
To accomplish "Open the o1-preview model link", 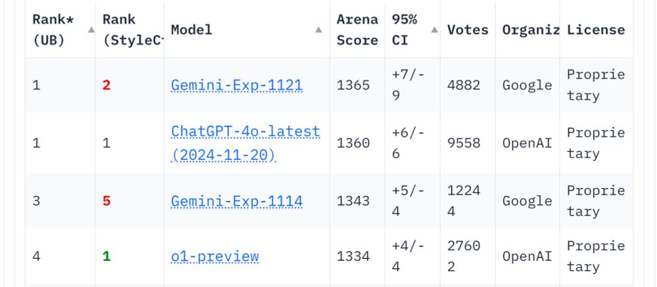I will (215, 256).
